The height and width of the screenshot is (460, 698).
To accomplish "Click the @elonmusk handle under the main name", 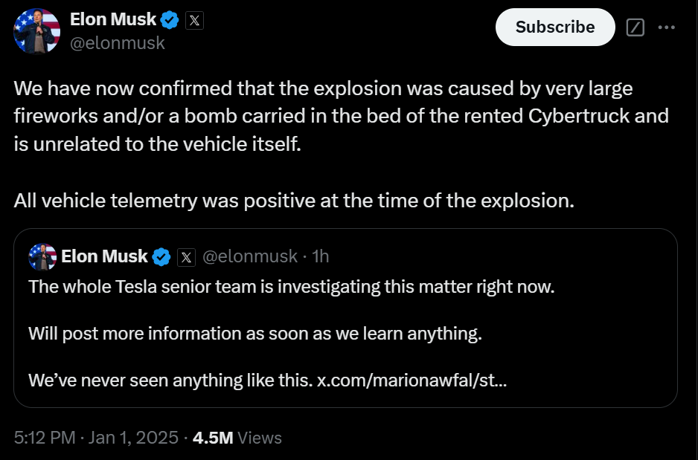I will pyautogui.click(x=118, y=43).
